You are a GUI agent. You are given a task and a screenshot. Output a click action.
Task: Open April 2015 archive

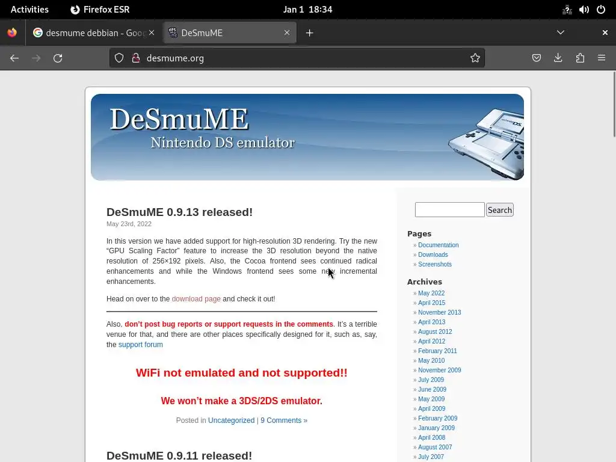point(431,303)
